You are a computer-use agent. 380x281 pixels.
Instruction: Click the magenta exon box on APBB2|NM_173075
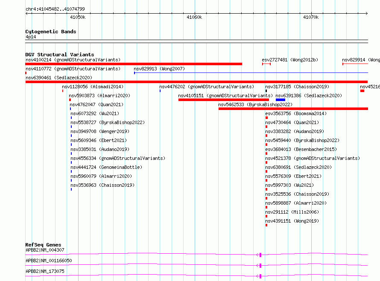[260, 276]
